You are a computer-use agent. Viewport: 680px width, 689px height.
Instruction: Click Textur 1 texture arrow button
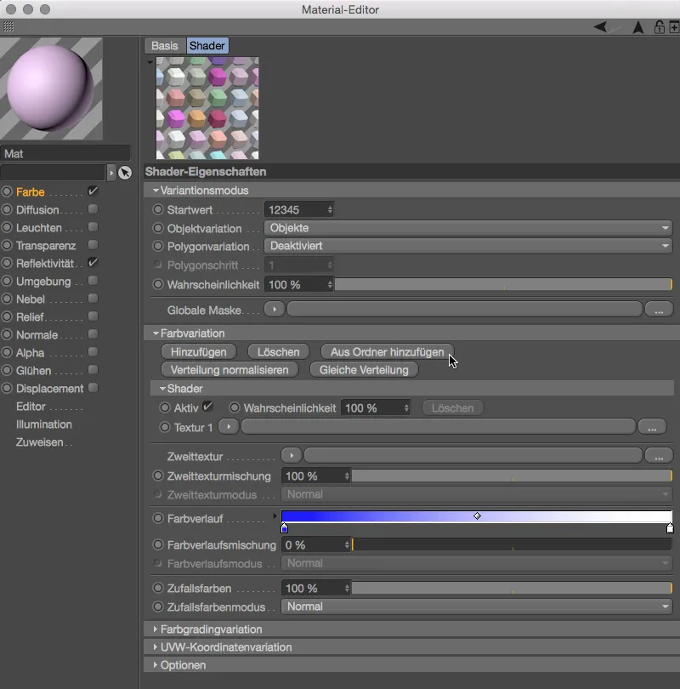(x=229, y=426)
